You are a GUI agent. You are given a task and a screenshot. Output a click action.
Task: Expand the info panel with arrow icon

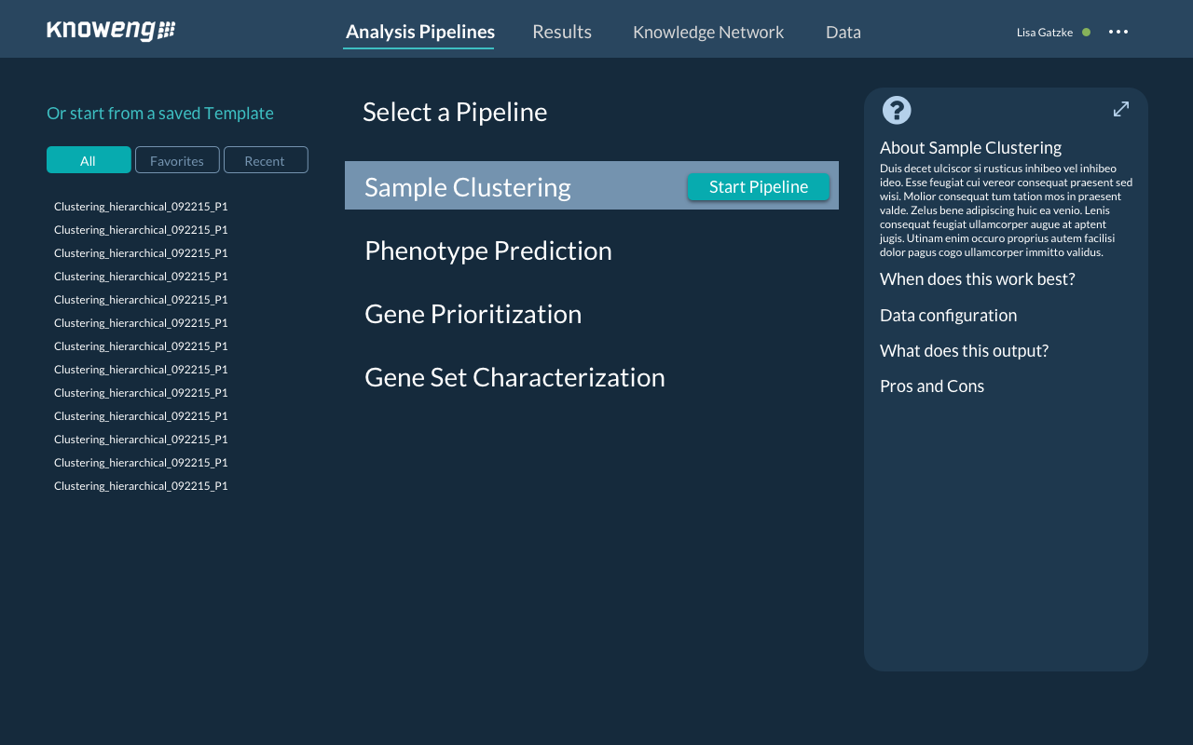(x=1121, y=109)
